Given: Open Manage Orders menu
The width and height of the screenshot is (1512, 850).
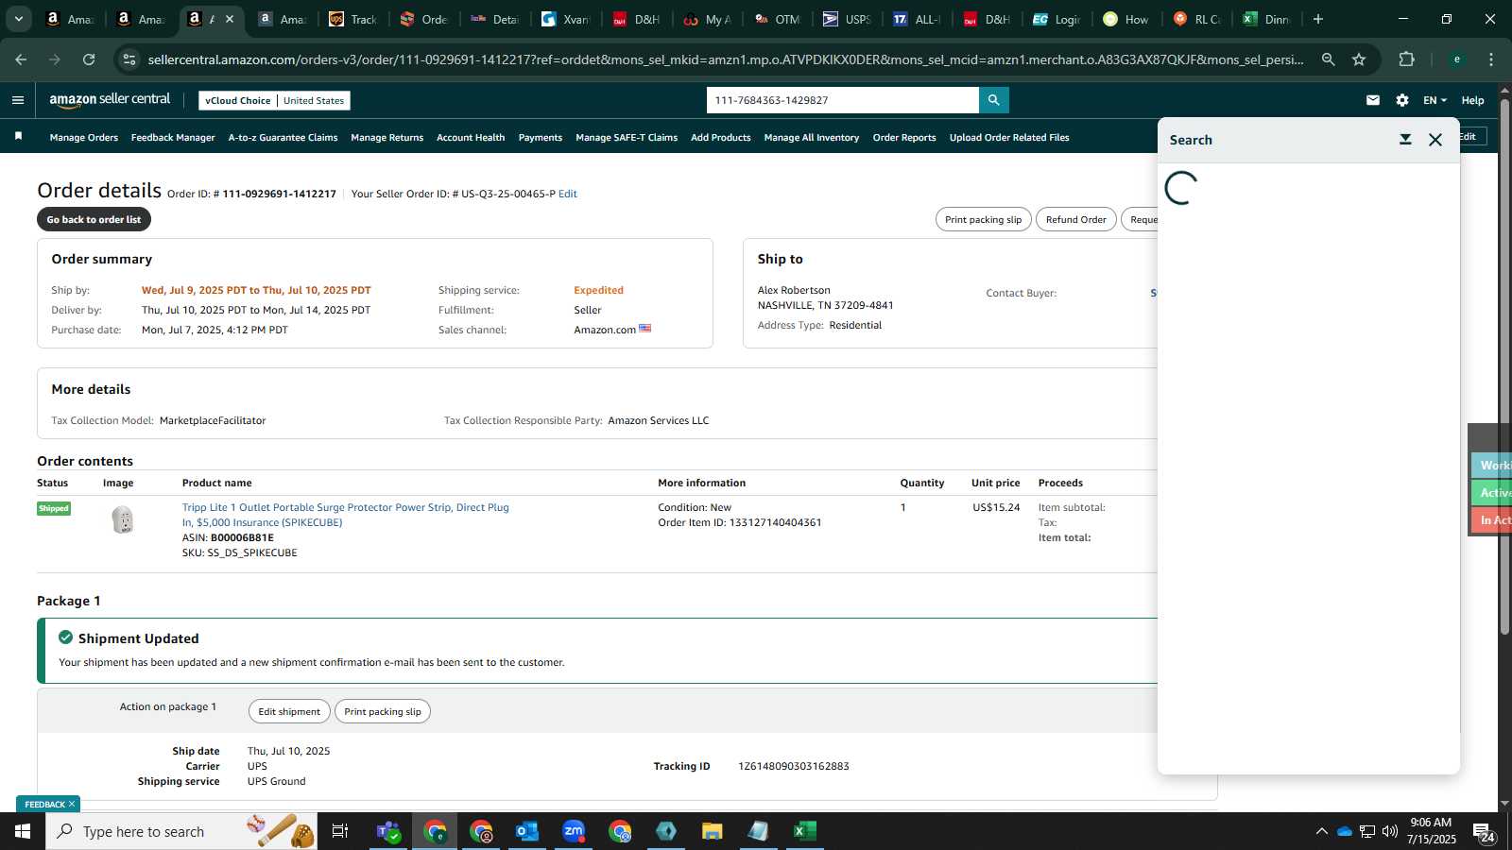Looking at the screenshot, I should pos(84,138).
